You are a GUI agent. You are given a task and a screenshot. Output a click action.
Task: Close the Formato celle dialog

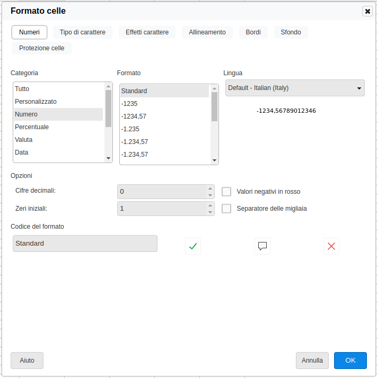click(367, 11)
